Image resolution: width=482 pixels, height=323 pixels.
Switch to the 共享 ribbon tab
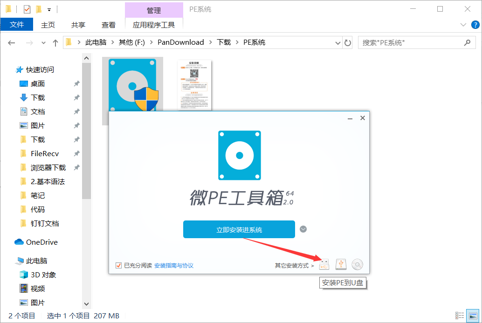(78, 25)
